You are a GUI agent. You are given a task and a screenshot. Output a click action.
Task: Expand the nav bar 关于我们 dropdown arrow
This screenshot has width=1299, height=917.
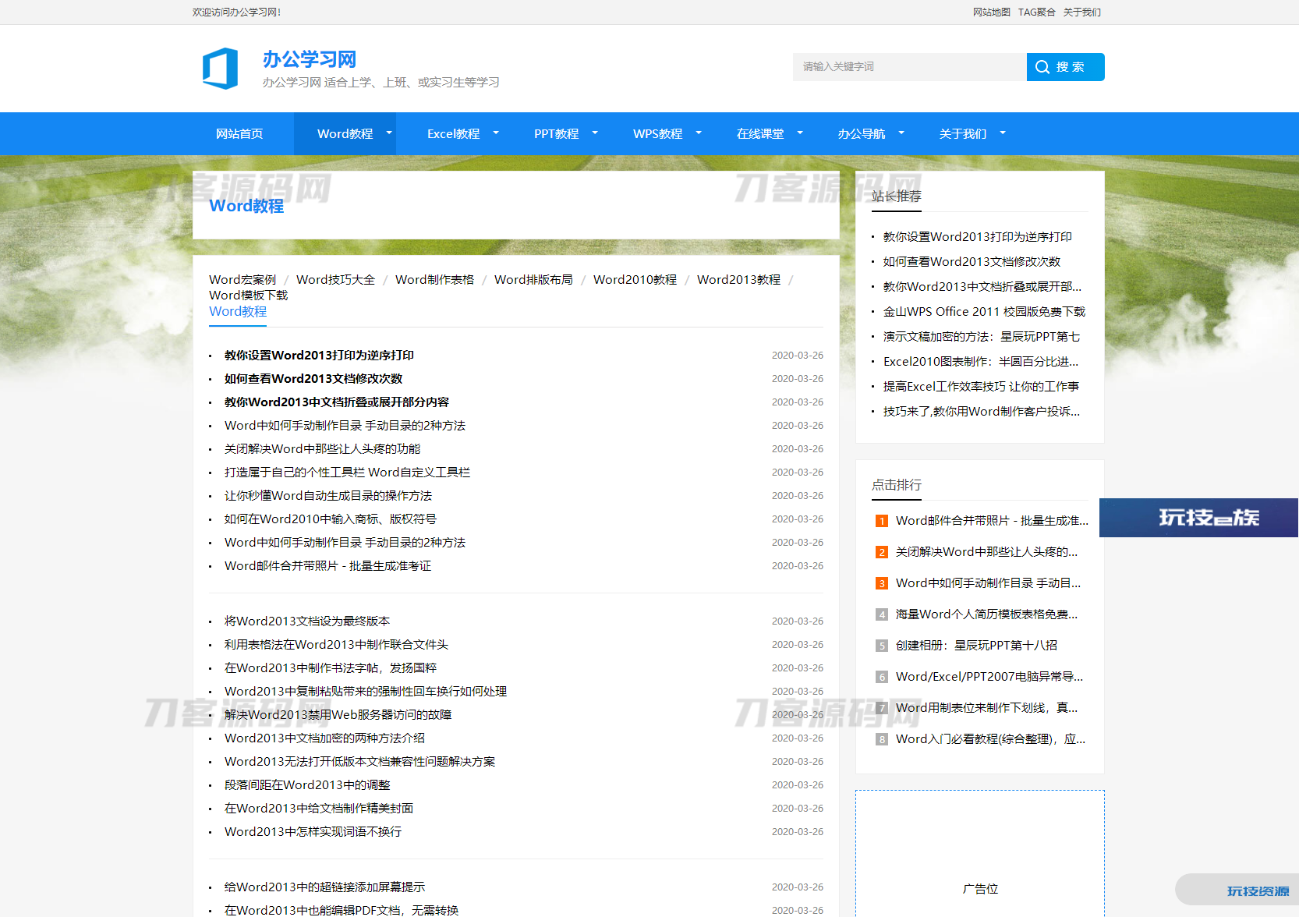click(x=1003, y=133)
